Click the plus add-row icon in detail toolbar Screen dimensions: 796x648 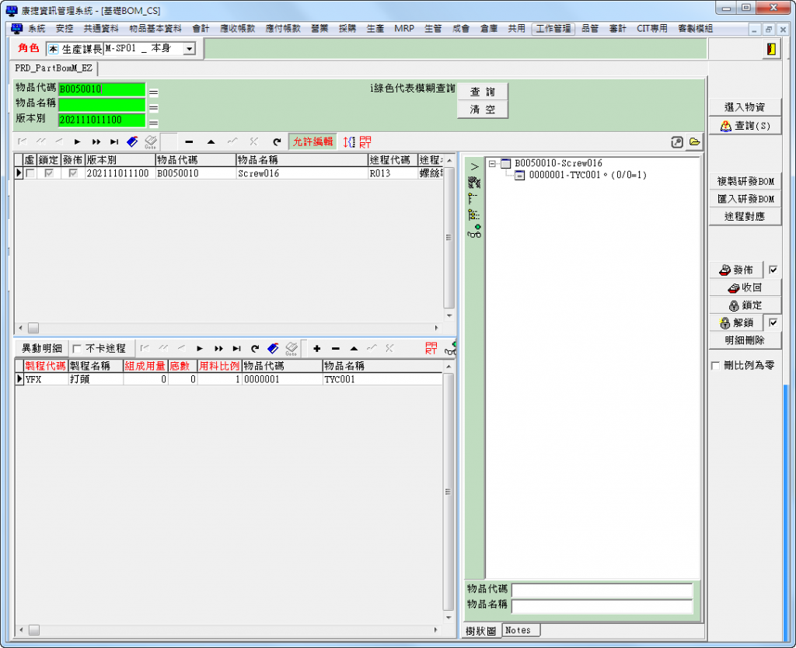(317, 348)
